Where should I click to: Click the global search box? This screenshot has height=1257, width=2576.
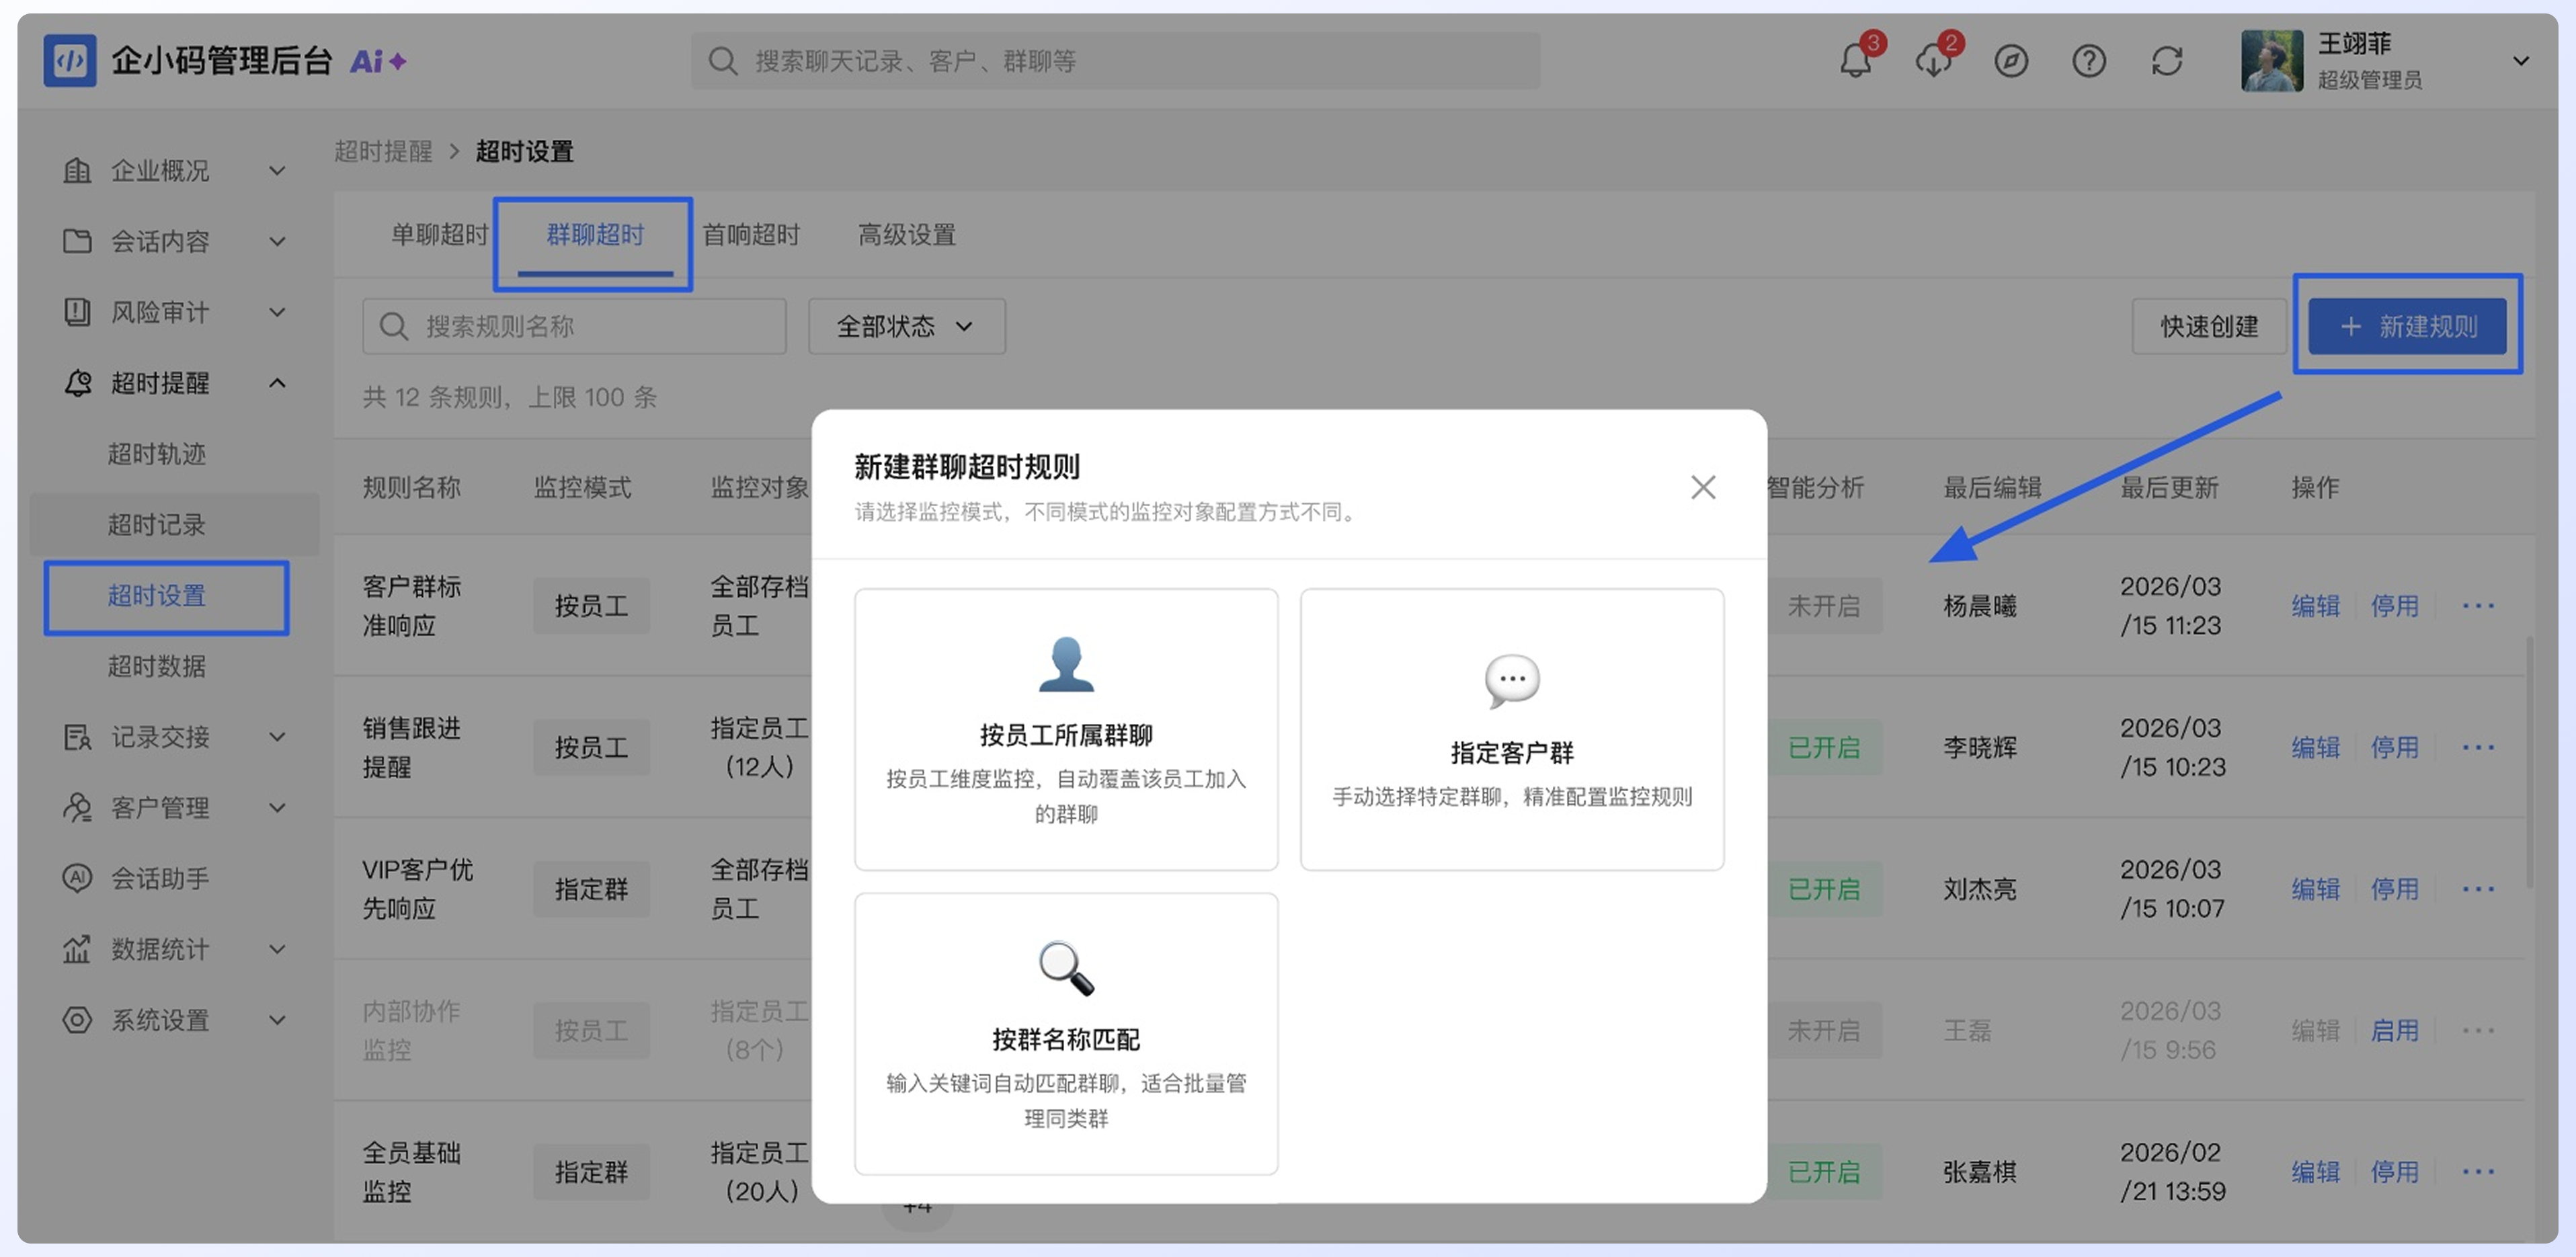click(1115, 61)
